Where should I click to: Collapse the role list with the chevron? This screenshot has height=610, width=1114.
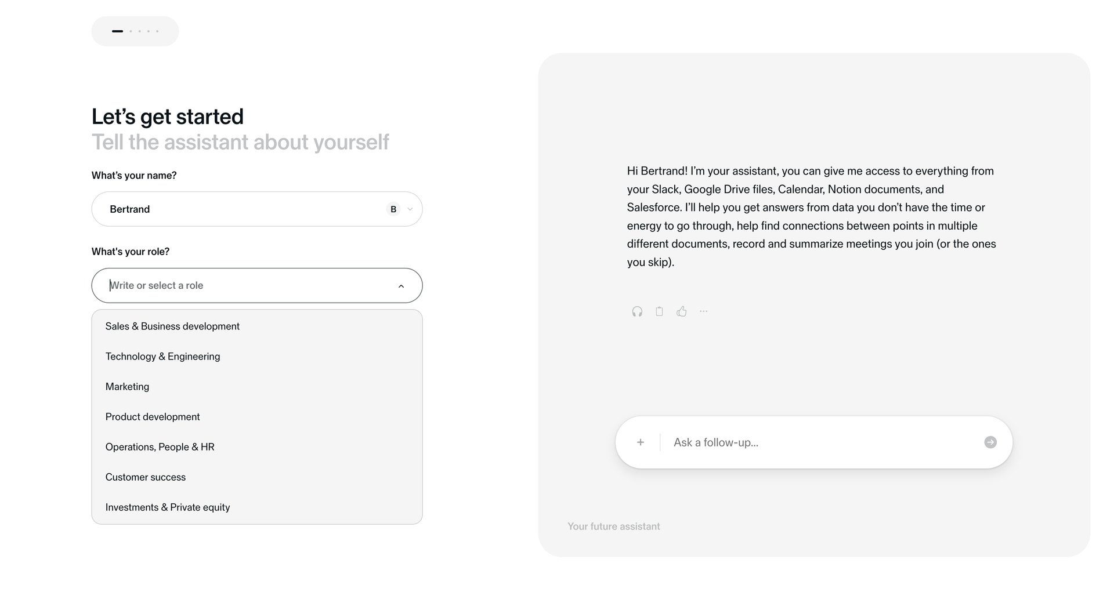(400, 286)
